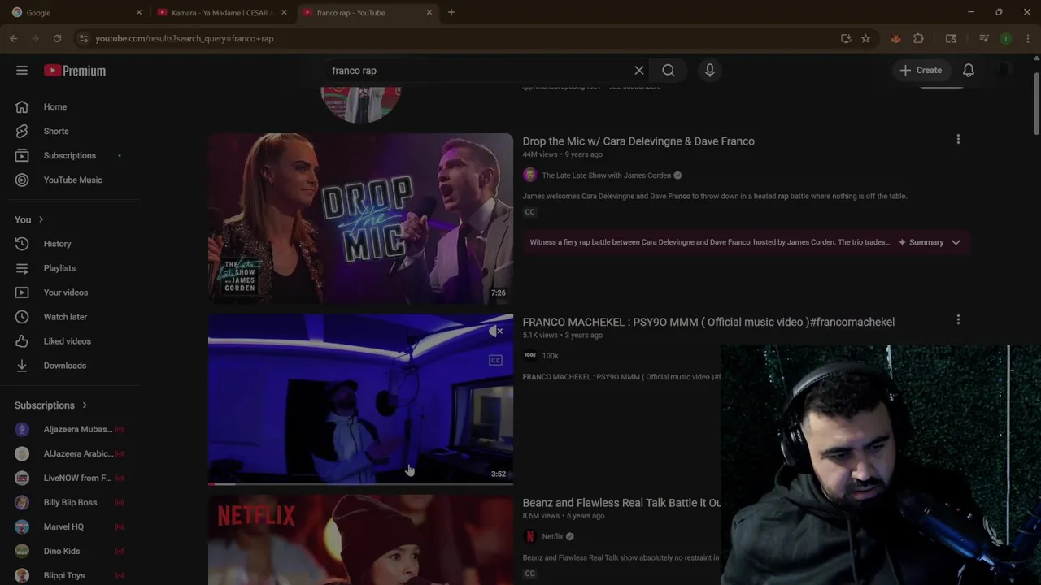Open the Chrome extensions puzzle icon
1041x585 pixels.
(919, 38)
